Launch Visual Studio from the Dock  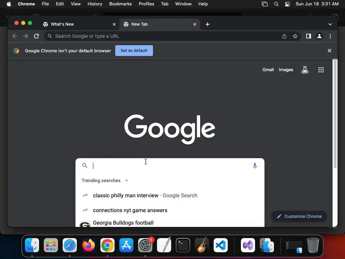tap(248, 245)
